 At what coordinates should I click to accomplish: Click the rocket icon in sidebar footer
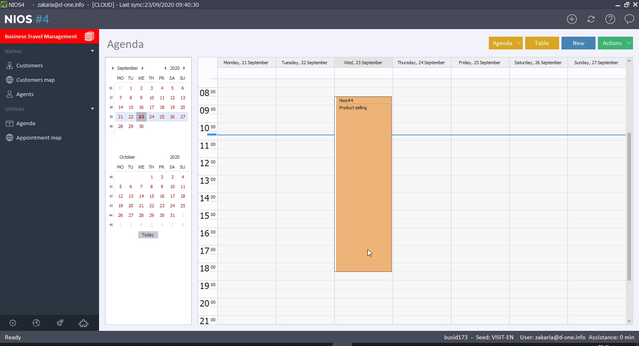(60, 323)
